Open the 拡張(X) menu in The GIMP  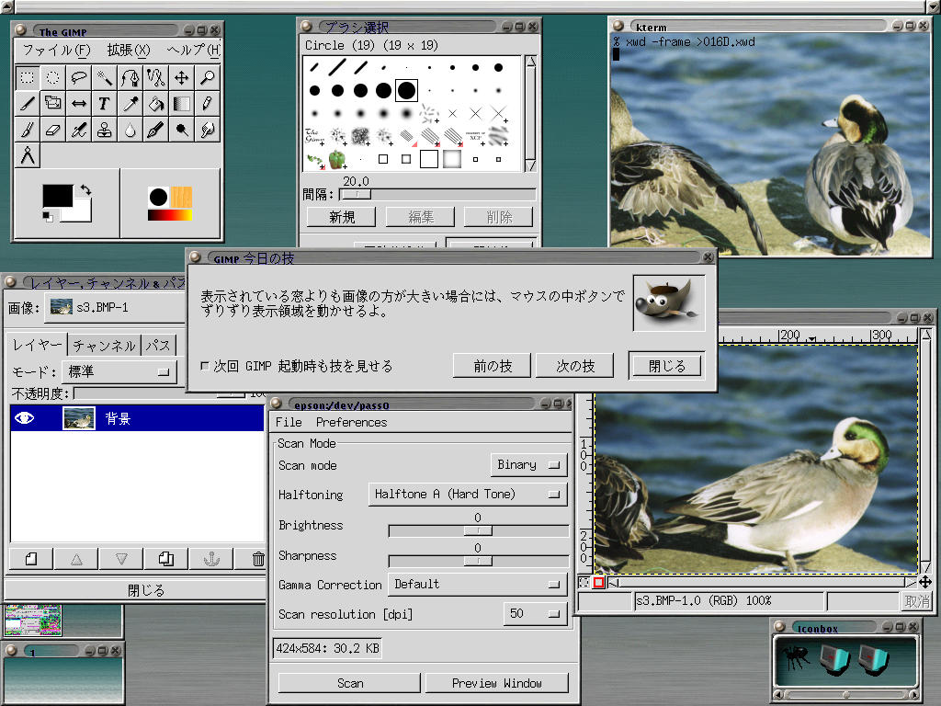pos(129,50)
